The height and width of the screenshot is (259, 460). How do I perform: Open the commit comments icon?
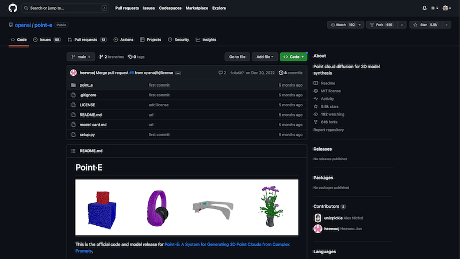[222, 73]
